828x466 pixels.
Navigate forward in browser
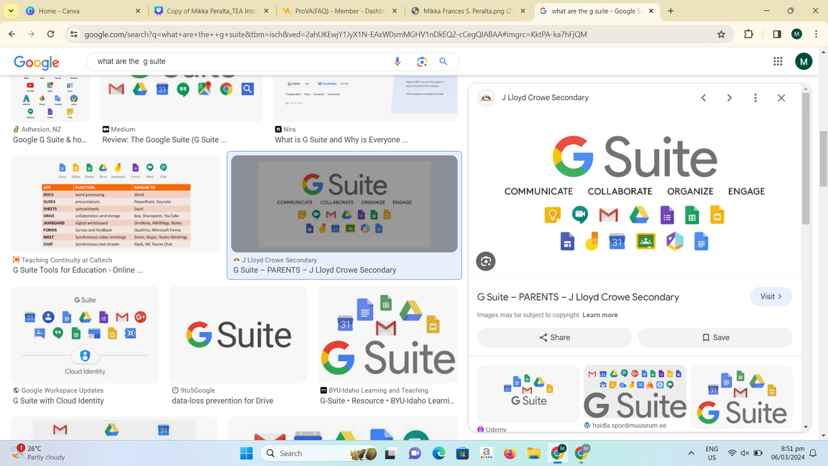31,35
